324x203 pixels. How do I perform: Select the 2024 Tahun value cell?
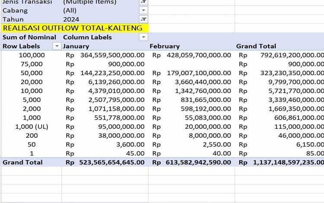(x=71, y=19)
